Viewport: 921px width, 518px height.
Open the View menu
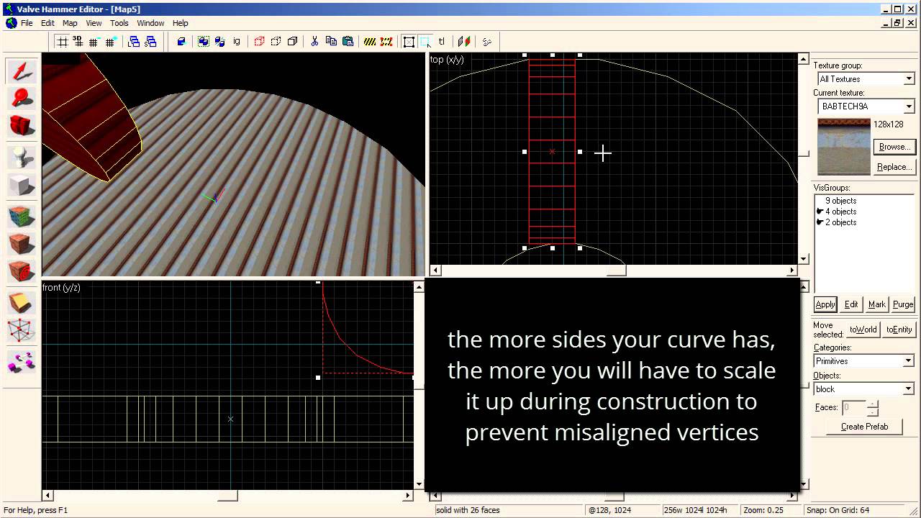pos(94,23)
